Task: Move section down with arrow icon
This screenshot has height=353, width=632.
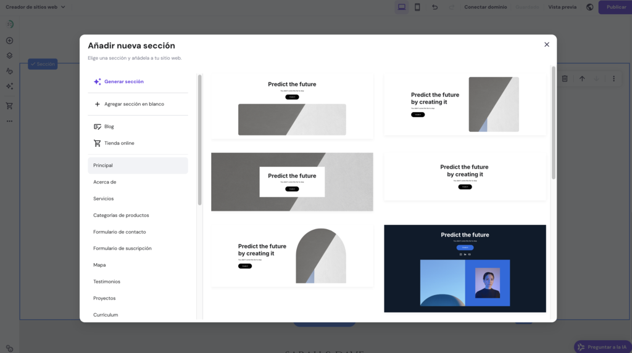Action: (x=597, y=79)
